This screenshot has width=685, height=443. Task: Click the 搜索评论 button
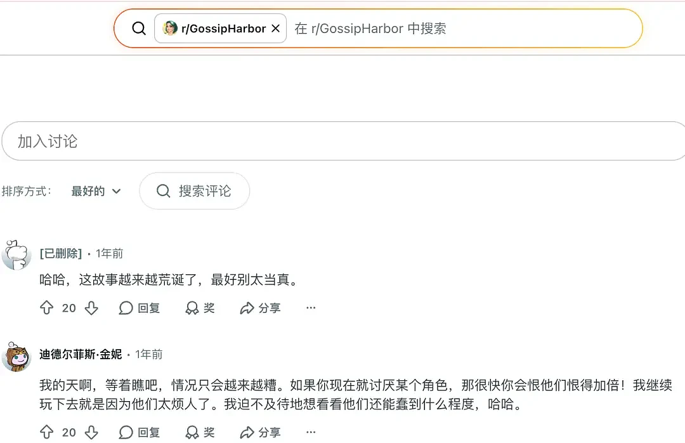(195, 191)
